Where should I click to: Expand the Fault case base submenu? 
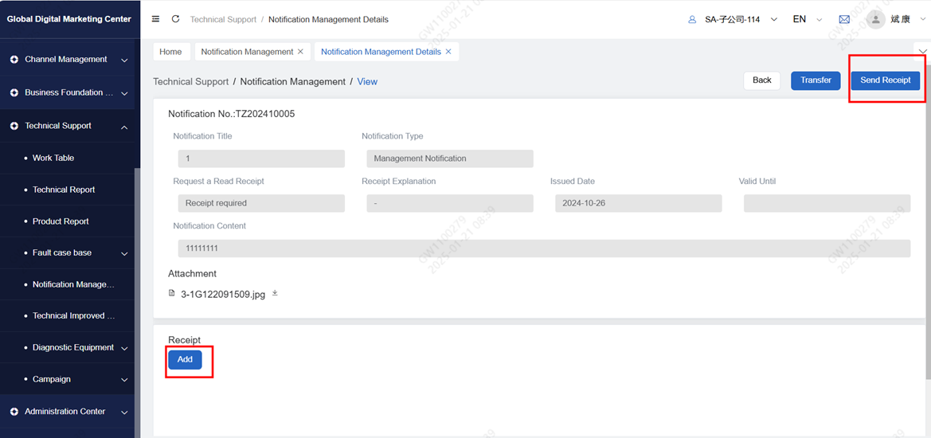[x=124, y=253]
